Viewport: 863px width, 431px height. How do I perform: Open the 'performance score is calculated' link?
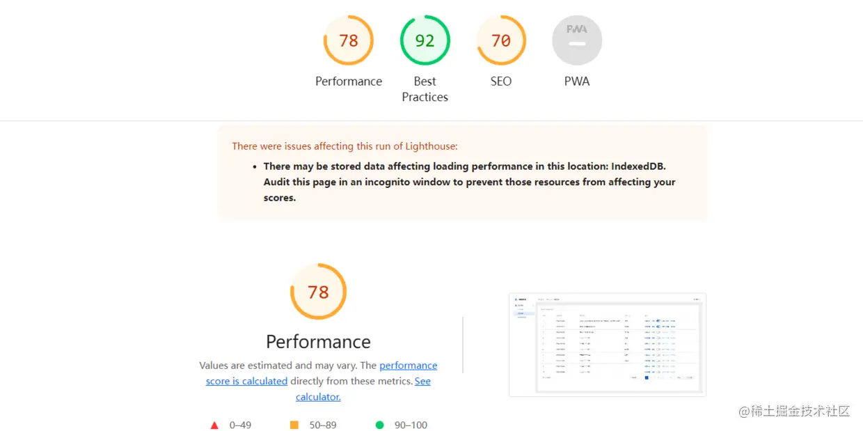click(x=322, y=373)
